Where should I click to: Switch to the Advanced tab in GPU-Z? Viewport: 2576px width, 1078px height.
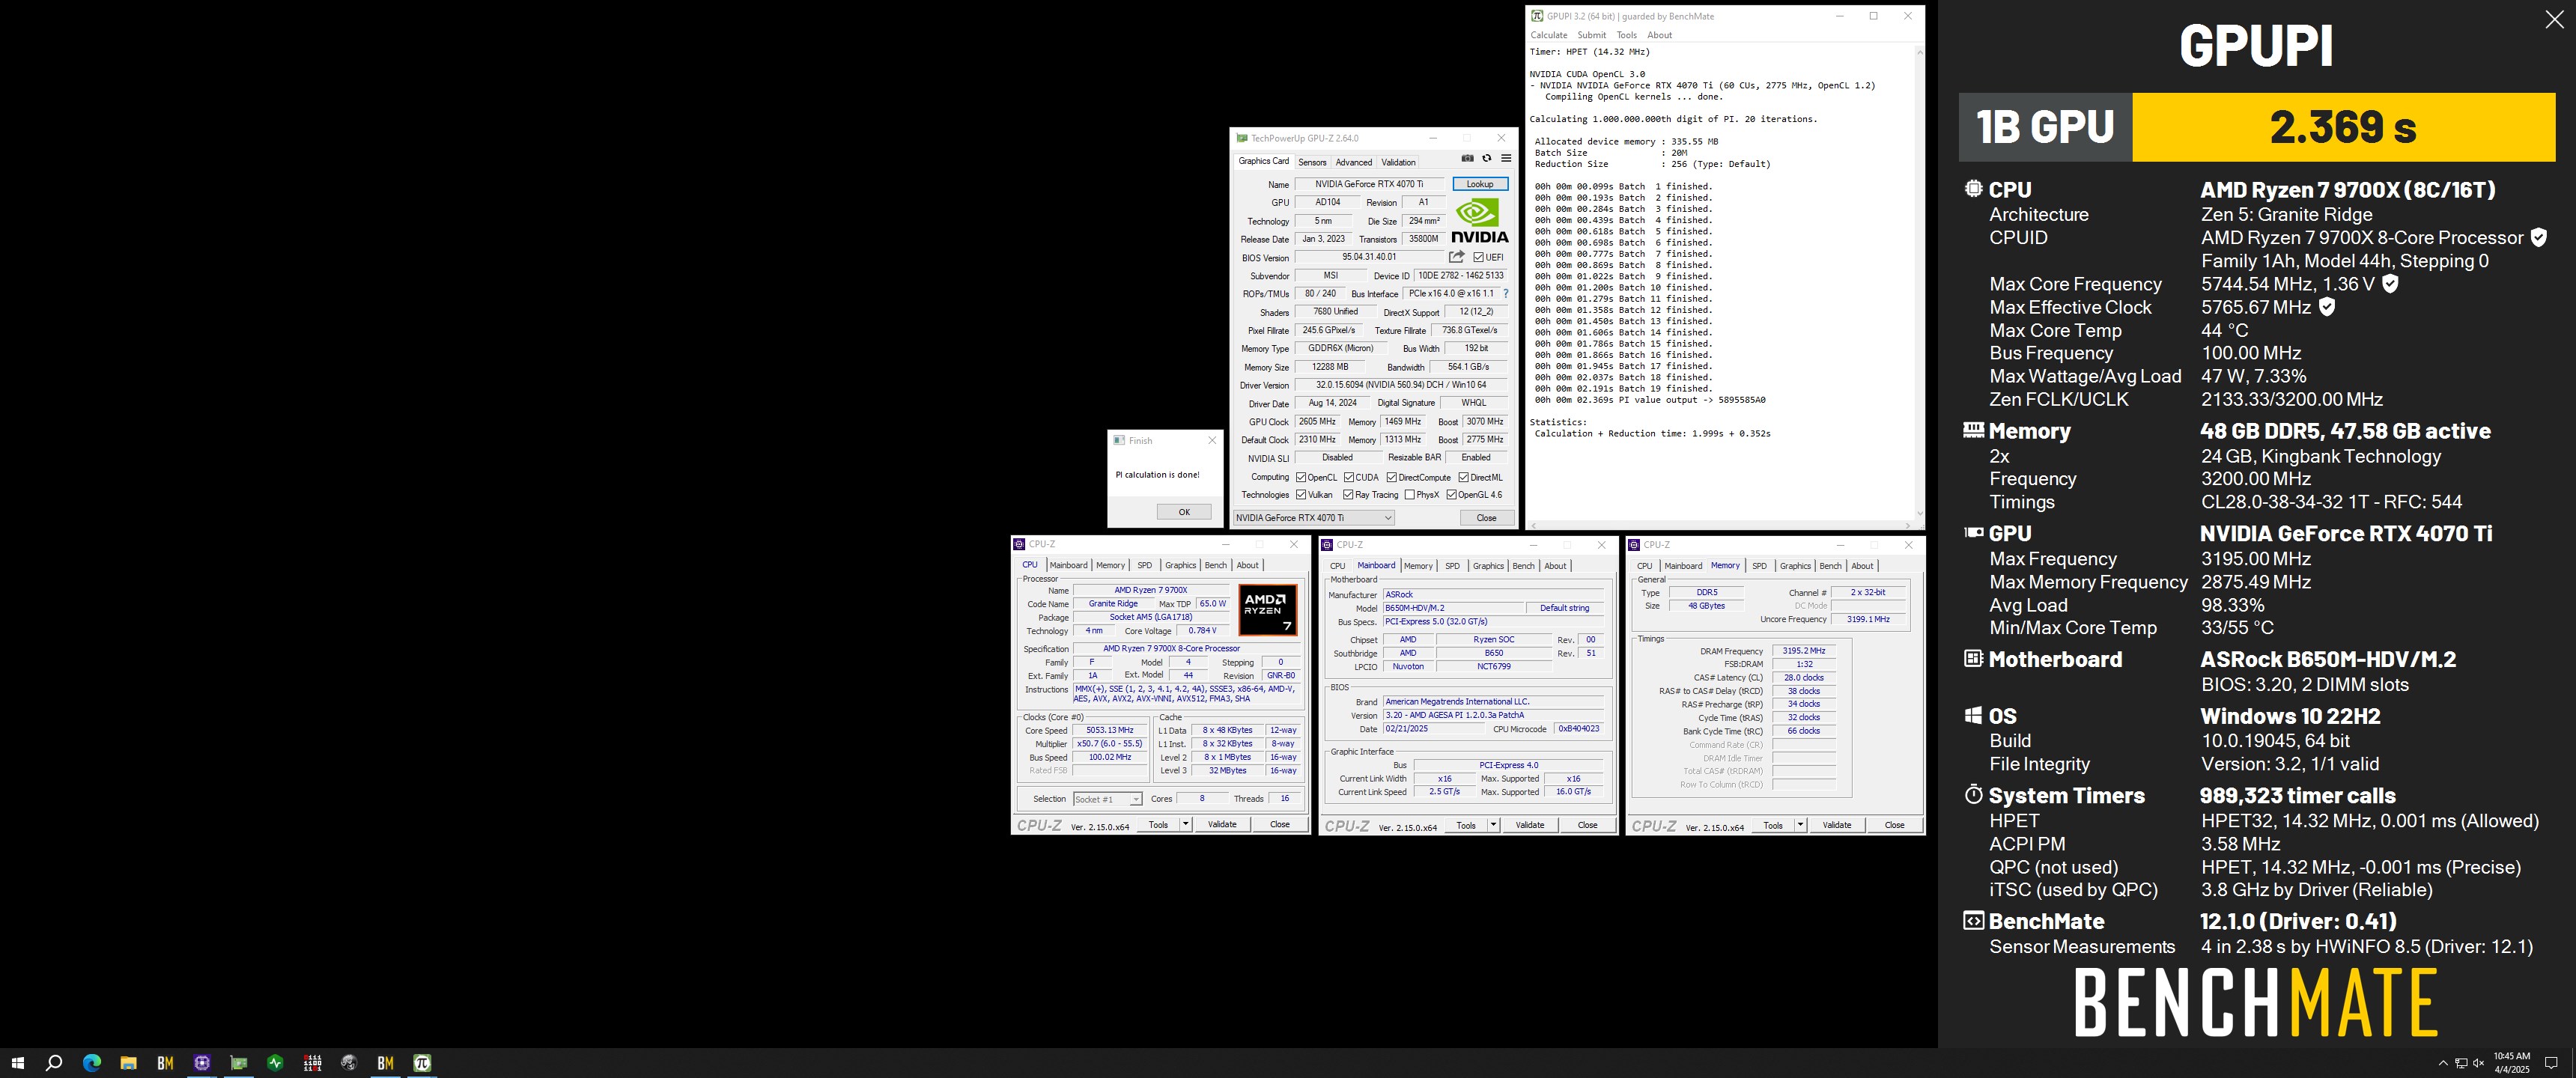[x=1353, y=162]
